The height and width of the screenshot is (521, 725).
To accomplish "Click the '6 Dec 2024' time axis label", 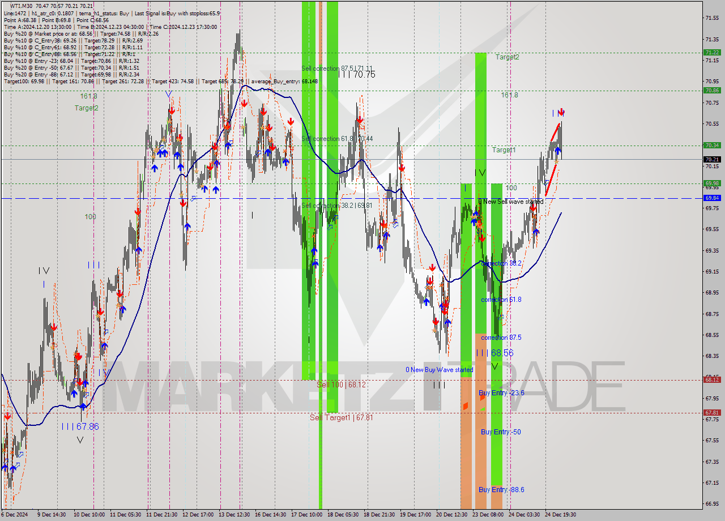I will pos(14,515).
